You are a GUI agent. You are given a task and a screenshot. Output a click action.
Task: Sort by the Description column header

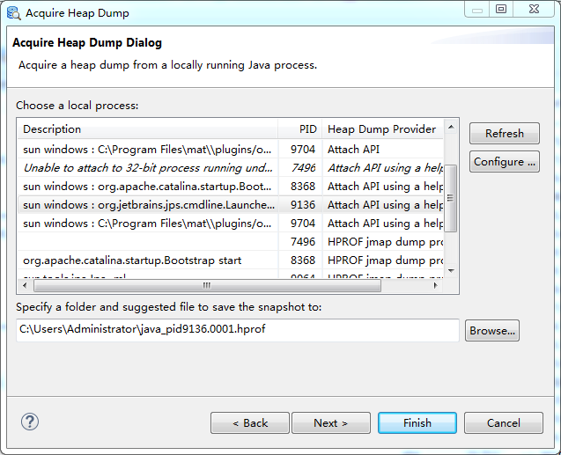148,129
